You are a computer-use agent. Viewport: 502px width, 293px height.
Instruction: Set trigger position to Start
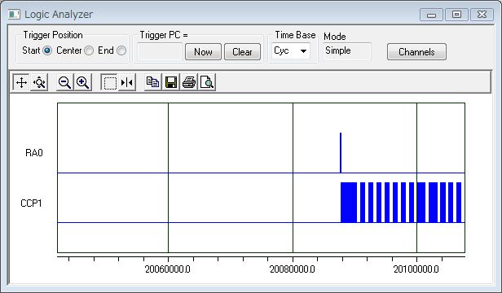point(47,50)
